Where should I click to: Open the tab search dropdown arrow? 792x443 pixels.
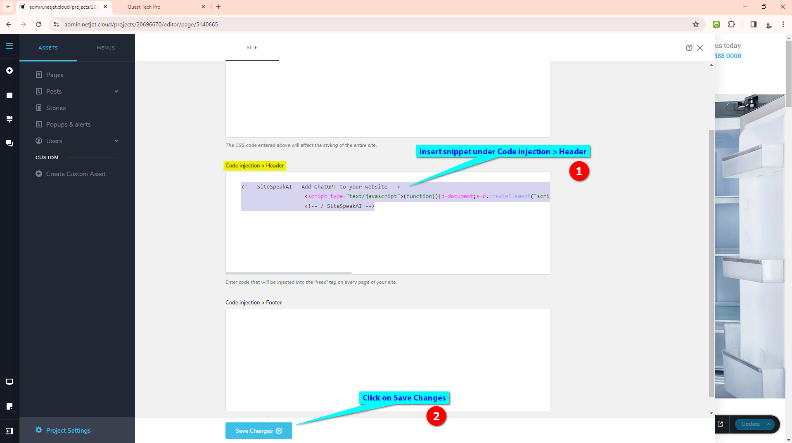coord(7,7)
